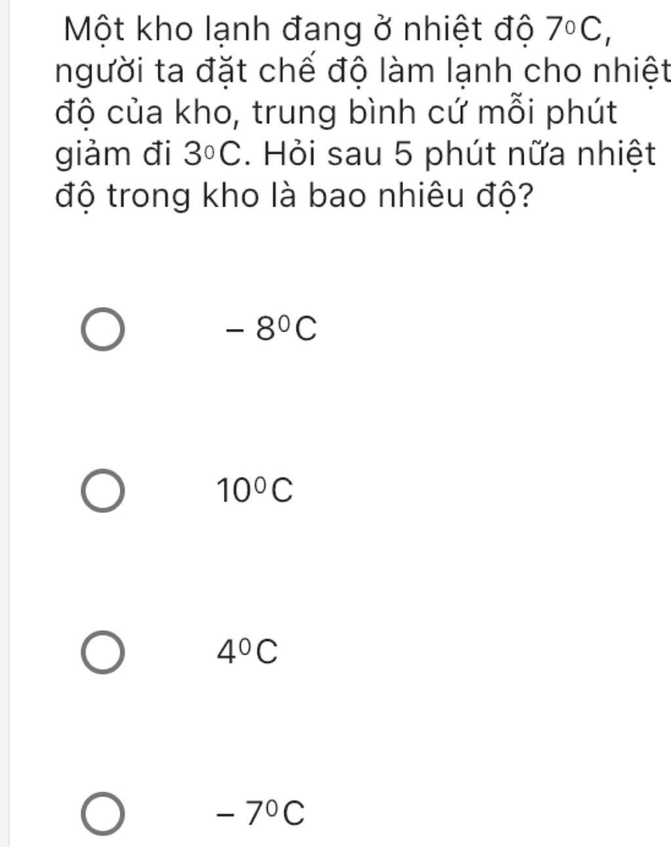
Task: Mark the 4°C radio option
Action: click(x=103, y=652)
